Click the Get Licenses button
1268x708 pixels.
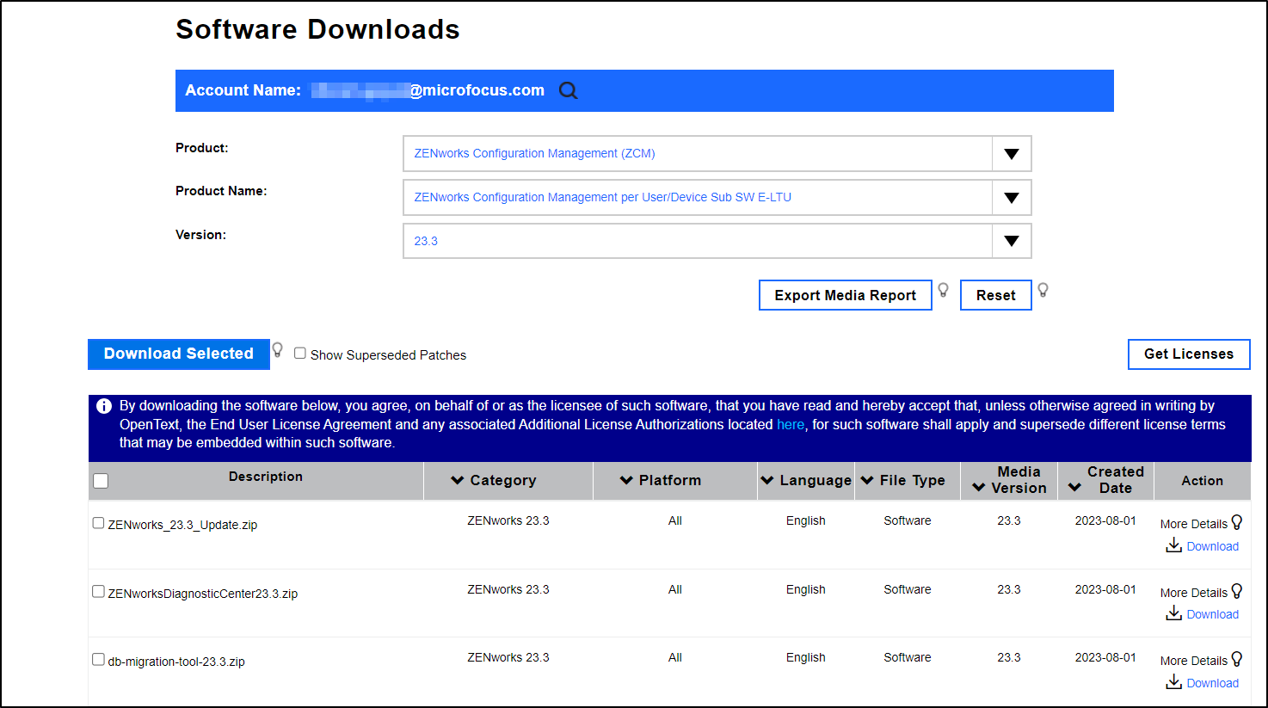pyautogui.click(x=1189, y=354)
